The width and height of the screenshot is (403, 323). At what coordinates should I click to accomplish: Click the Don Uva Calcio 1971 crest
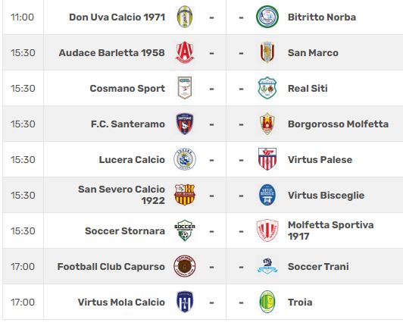coord(185,17)
